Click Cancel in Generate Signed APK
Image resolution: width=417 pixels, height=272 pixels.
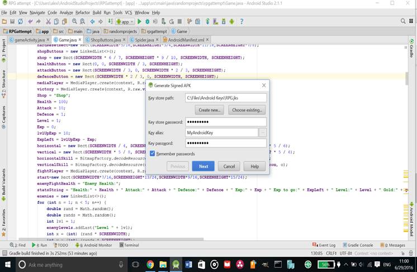(229, 166)
